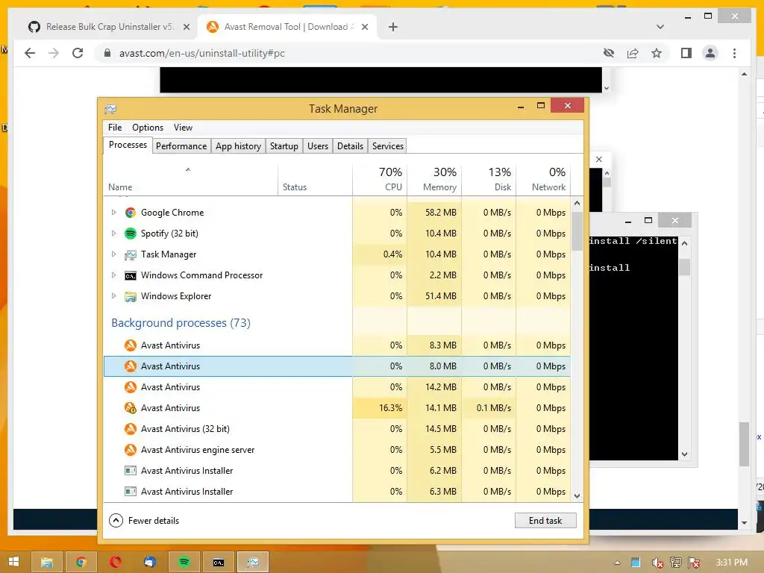Screen dimensions: 764x573
Task: Click the Avast Antivirus (32 bit) icon
Action: [x=130, y=429]
